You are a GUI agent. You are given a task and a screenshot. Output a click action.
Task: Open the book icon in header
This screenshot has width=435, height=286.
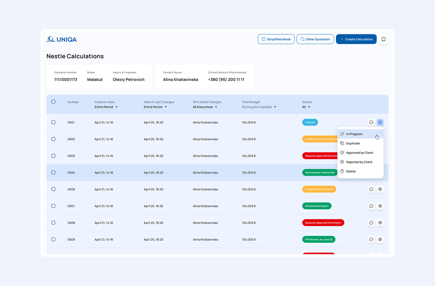(383, 39)
